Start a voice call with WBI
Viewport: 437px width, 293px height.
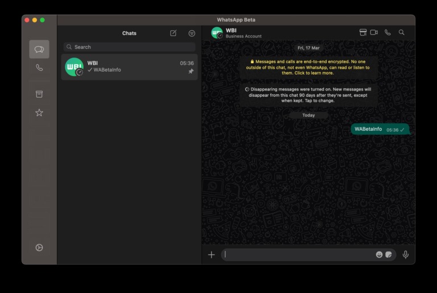(x=387, y=32)
